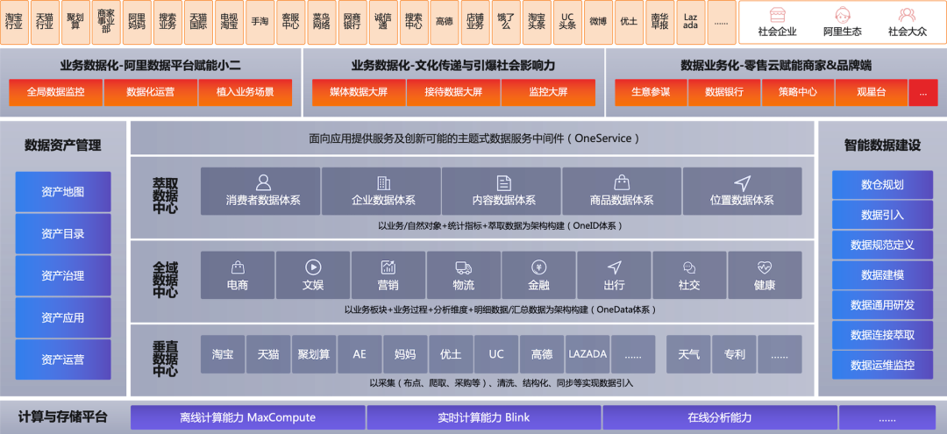Click the people group icon above 社会大众
Screen dimensions: 947x434
tap(907, 15)
